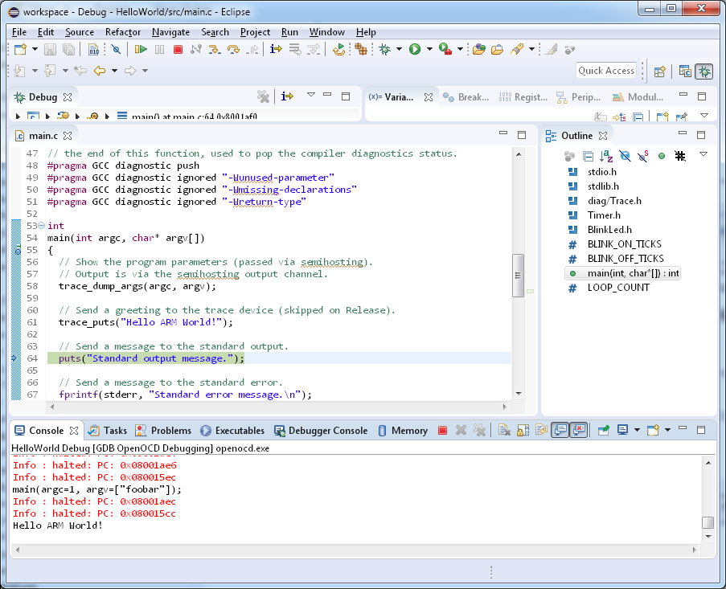Open the Run button dropdown arrow
Screen dimensions: 726x589
[x=429, y=50]
